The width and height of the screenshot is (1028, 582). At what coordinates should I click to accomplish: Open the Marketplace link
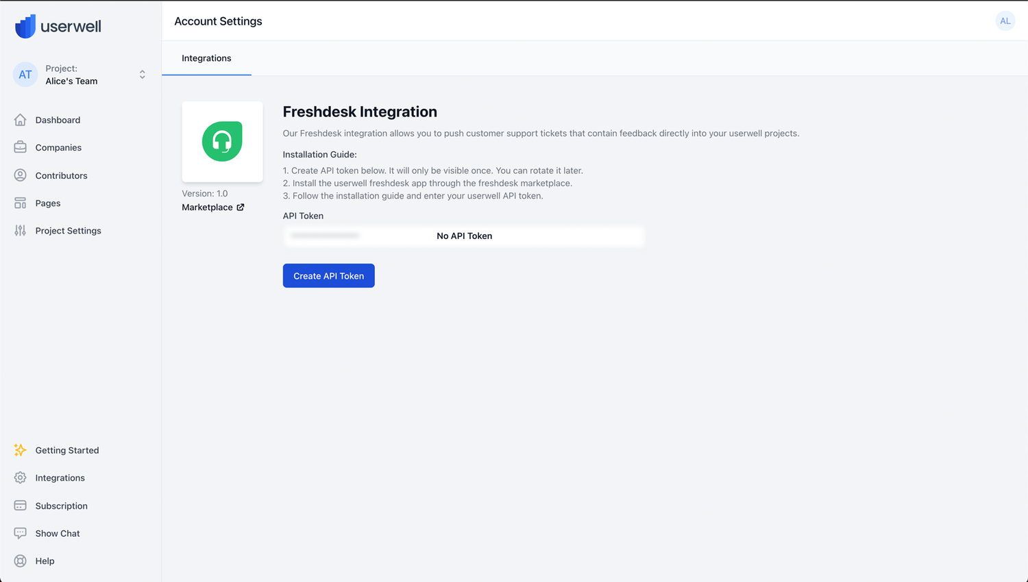click(x=213, y=207)
